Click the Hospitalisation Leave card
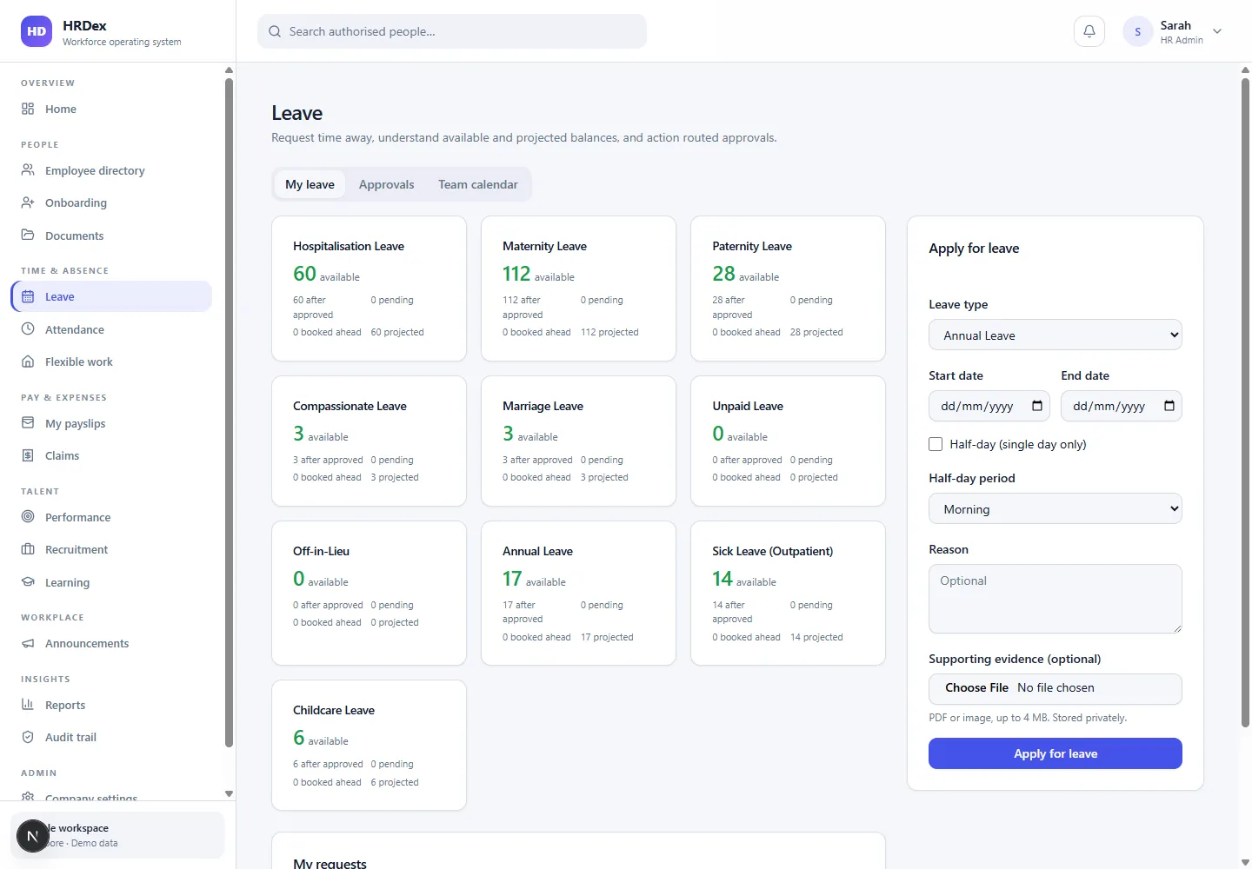Screen dimensions: 1252x869 [x=369, y=289]
